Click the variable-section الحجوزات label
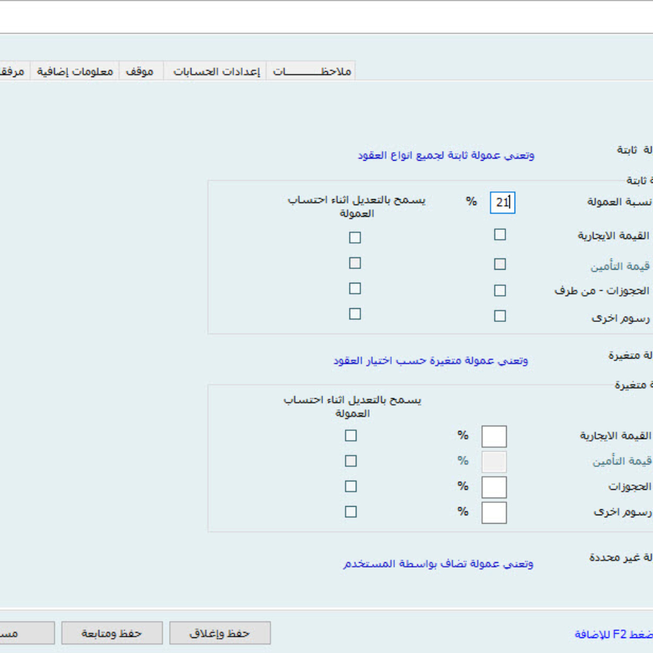The width and height of the screenshot is (653, 653). [629, 486]
